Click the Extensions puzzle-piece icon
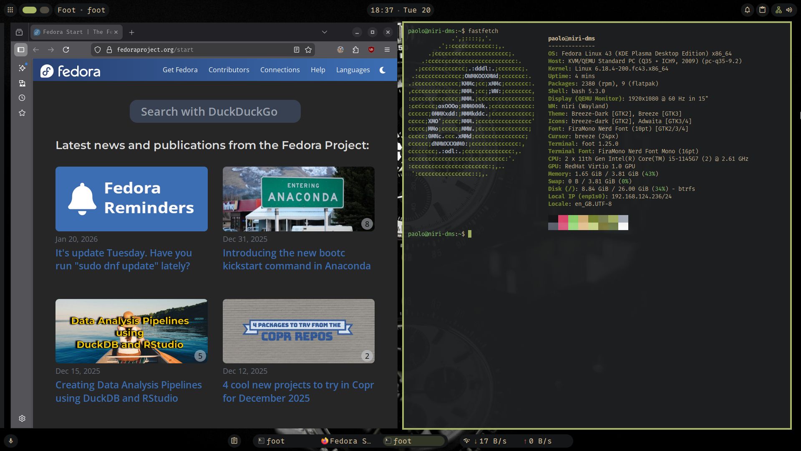The image size is (801, 451). point(355,50)
